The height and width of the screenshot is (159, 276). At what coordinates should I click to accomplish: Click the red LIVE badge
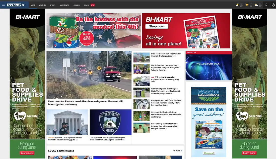(x=93, y=5)
